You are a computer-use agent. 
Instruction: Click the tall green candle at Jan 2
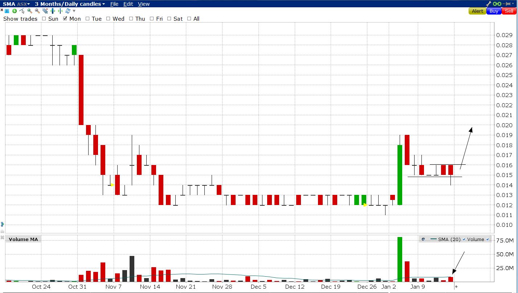pyautogui.click(x=400, y=175)
